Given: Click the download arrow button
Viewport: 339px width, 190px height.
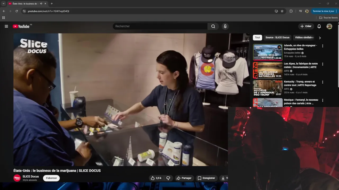Looking at the screenshot, I should (223, 178).
